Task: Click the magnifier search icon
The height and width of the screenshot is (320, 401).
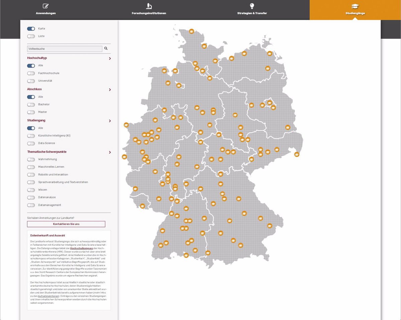Action: pyautogui.click(x=106, y=49)
